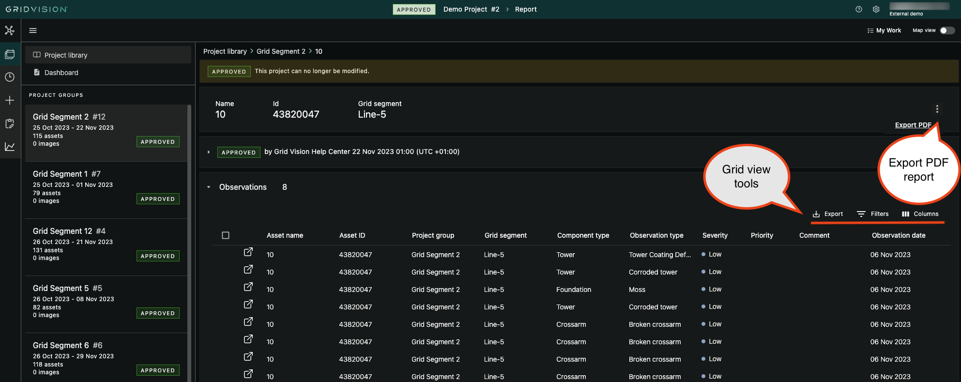Select Project library in the side menu

click(66, 55)
